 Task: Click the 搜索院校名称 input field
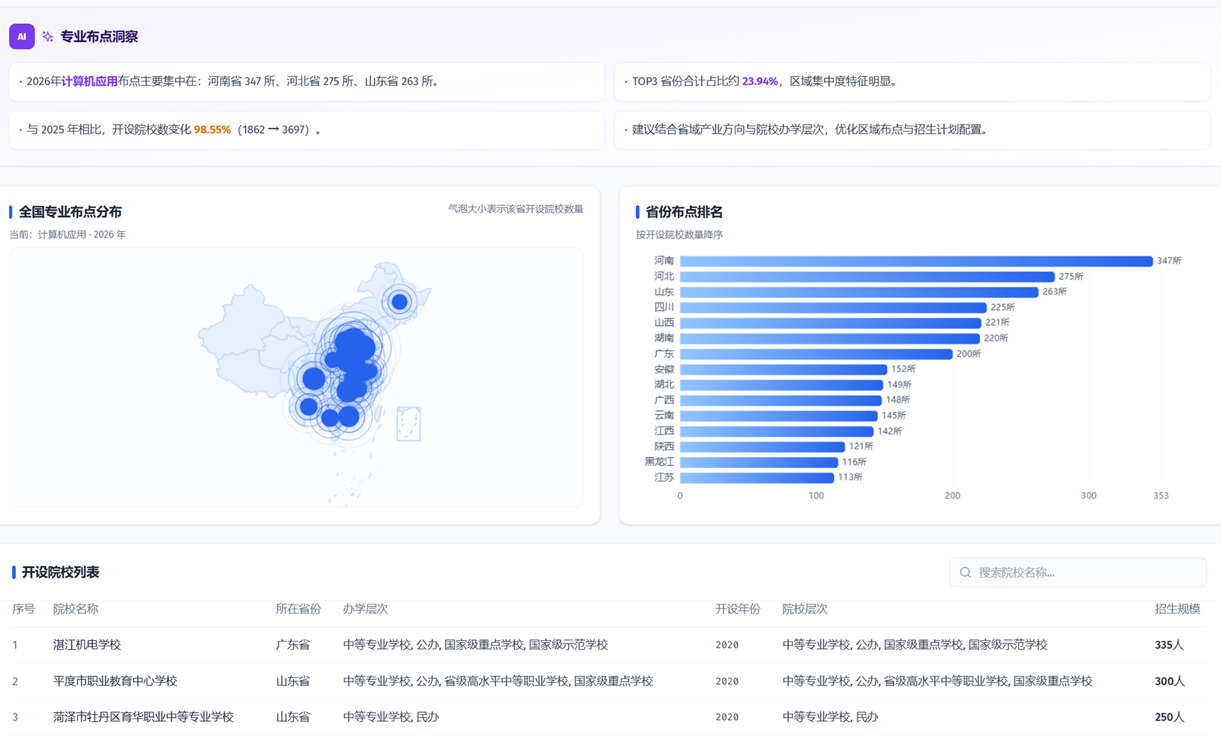pos(1077,572)
